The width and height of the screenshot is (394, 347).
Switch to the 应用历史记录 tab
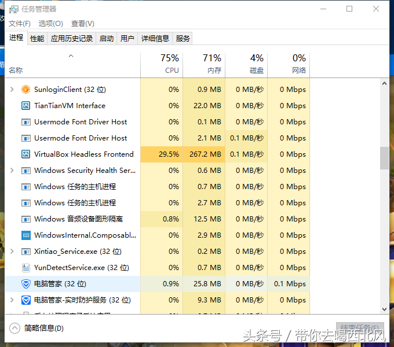72,39
